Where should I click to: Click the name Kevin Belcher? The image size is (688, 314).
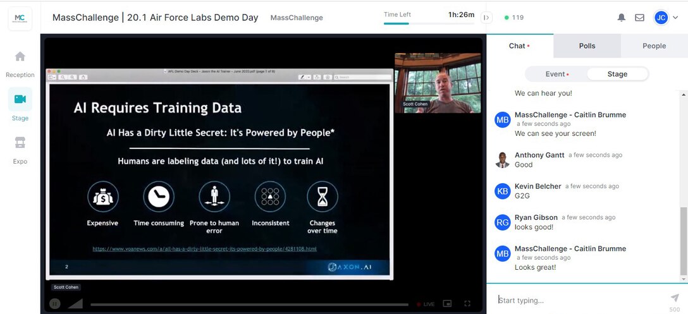coord(538,186)
